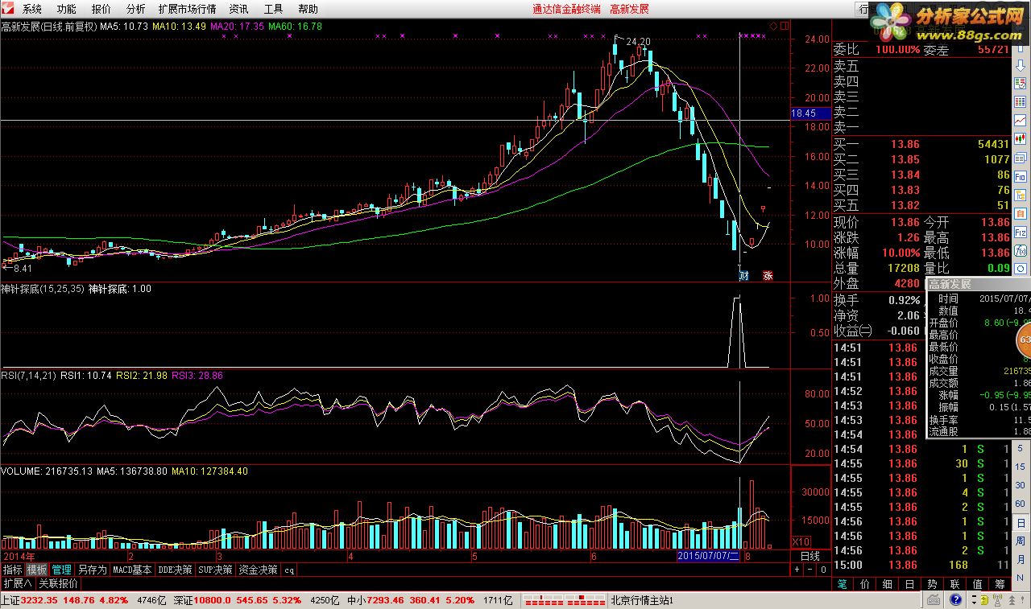Switch to 5-minute period

tap(1019, 448)
